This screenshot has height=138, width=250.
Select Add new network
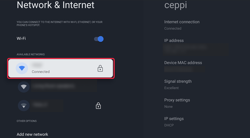point(32,134)
